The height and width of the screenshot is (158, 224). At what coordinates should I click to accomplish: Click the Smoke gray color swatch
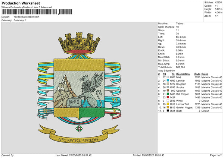168,87
